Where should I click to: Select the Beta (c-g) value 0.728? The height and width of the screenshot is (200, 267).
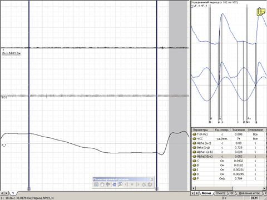click(x=239, y=148)
